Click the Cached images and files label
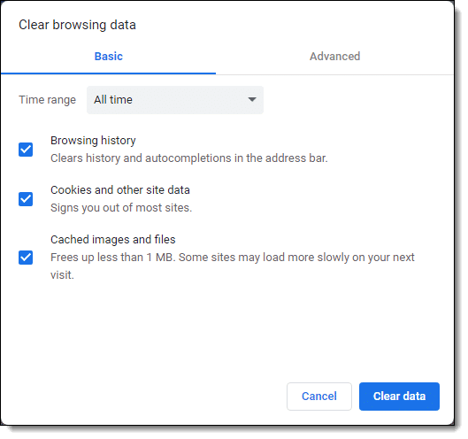This screenshot has width=468, height=439. click(113, 240)
